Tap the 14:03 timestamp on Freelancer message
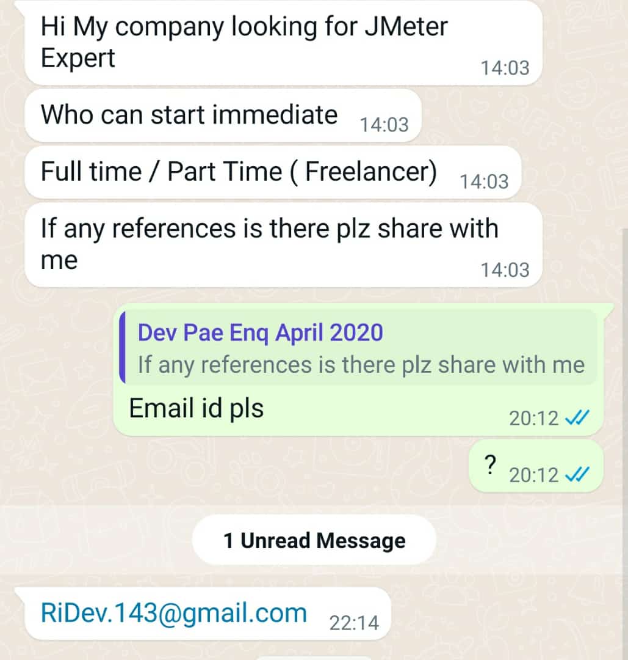 [484, 182]
